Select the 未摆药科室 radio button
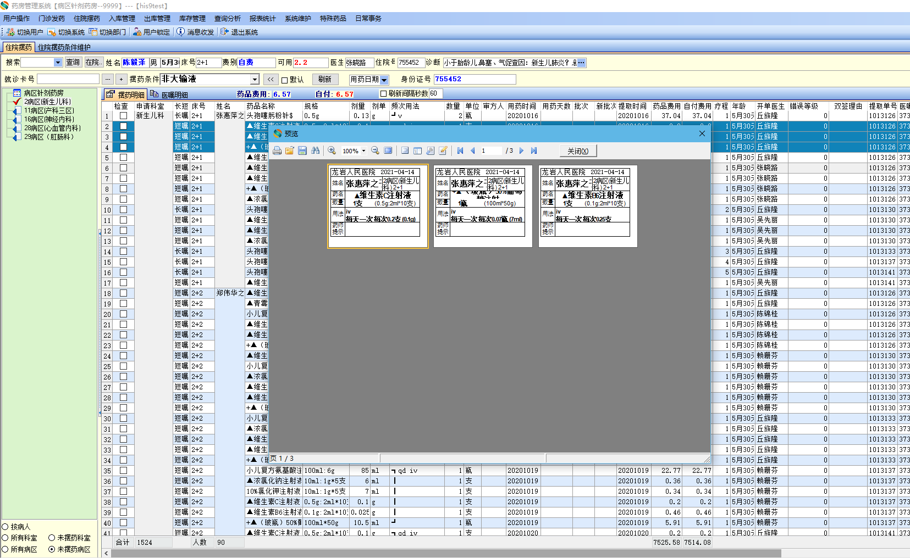 tap(52, 538)
